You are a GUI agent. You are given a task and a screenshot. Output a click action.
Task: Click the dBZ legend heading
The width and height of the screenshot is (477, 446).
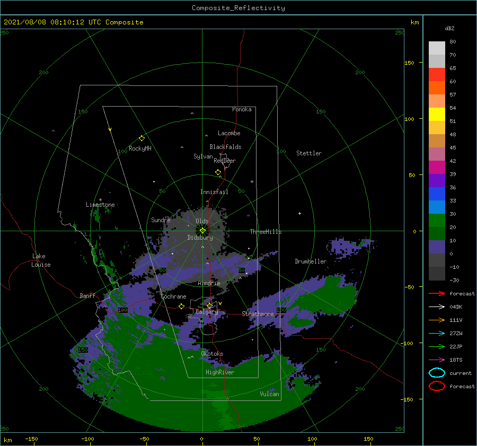coord(449,28)
